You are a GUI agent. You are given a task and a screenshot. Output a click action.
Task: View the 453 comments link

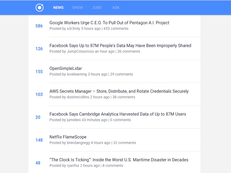point(116,29)
